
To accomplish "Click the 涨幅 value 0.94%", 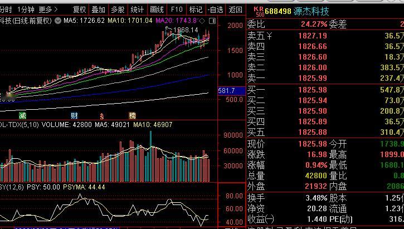I will 316,165.
